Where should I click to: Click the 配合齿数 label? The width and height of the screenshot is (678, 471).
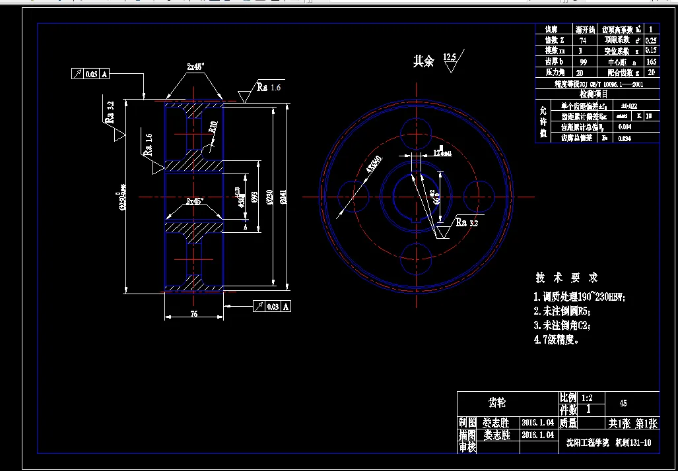[623, 73]
